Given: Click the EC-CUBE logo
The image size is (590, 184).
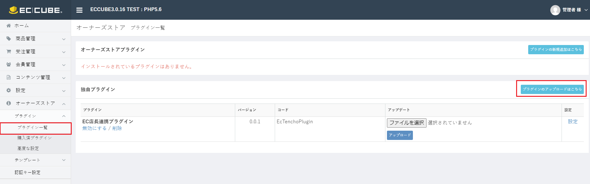Looking at the screenshot, I should point(36,10).
